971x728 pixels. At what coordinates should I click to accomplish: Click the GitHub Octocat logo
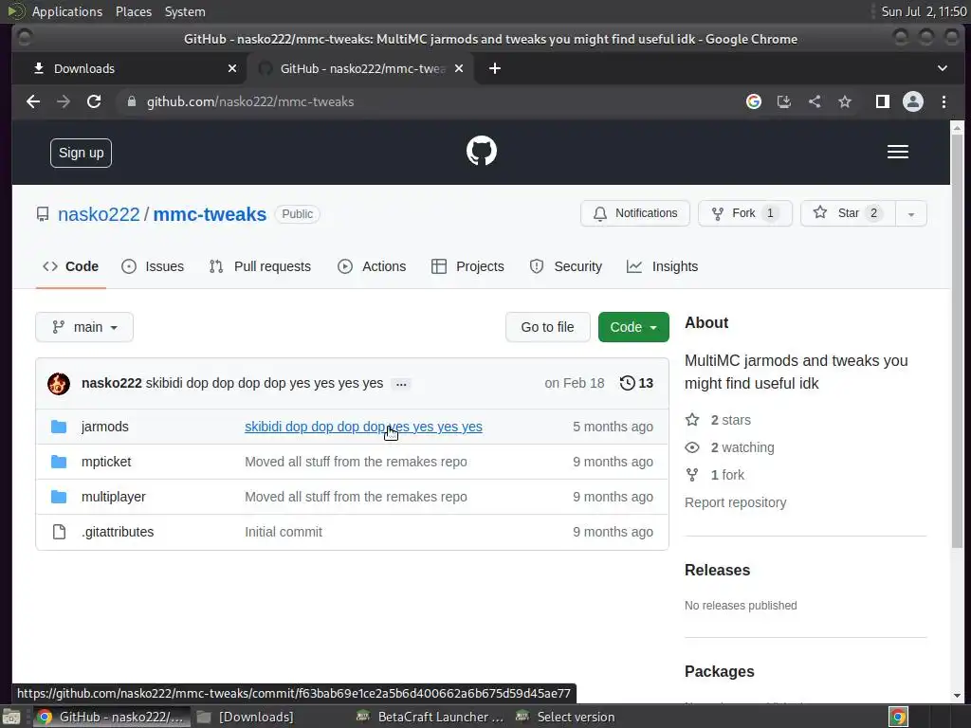(x=481, y=151)
